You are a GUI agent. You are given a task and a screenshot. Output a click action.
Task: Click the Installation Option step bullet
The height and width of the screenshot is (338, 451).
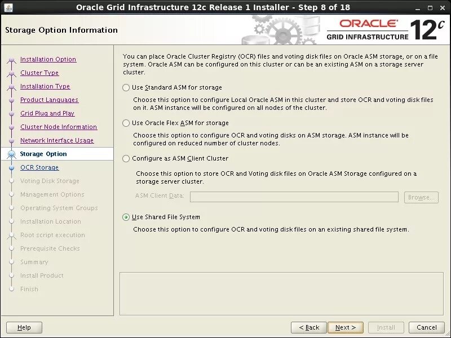coord(11,60)
